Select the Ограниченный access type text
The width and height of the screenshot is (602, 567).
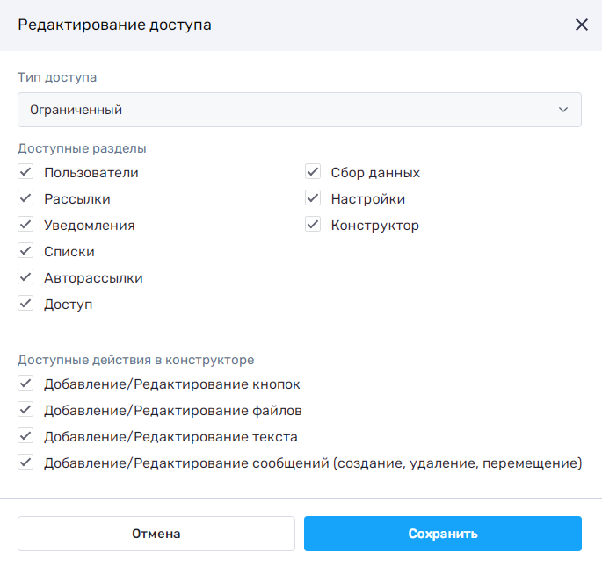click(76, 111)
